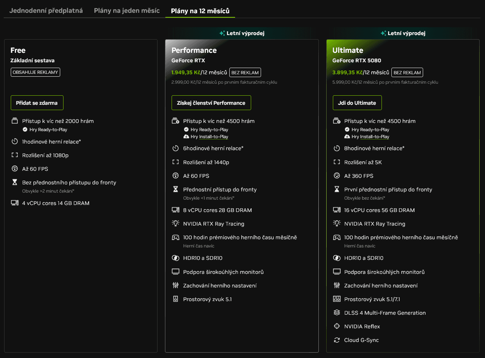This screenshot has width=485, height=358.
Task: Click crosshair icon by NVIDIA Reflex
Action: [x=337, y=326]
